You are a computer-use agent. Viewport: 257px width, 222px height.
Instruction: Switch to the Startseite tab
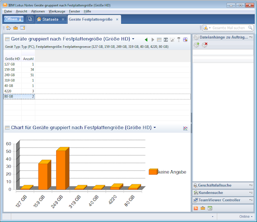coord(51,19)
